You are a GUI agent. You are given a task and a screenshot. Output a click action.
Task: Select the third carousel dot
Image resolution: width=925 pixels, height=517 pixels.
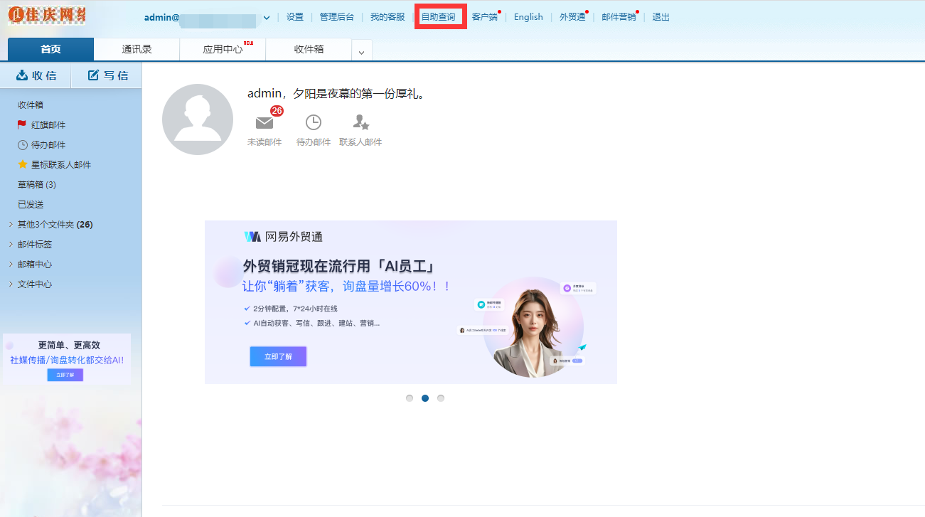tap(441, 398)
